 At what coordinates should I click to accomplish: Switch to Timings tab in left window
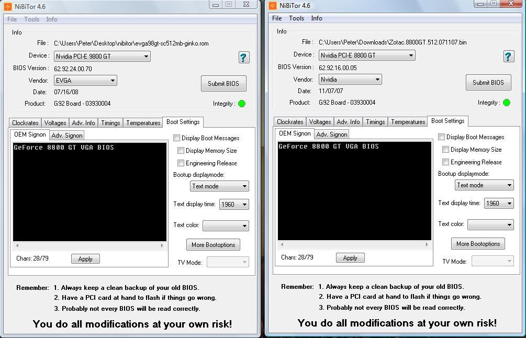(110, 123)
